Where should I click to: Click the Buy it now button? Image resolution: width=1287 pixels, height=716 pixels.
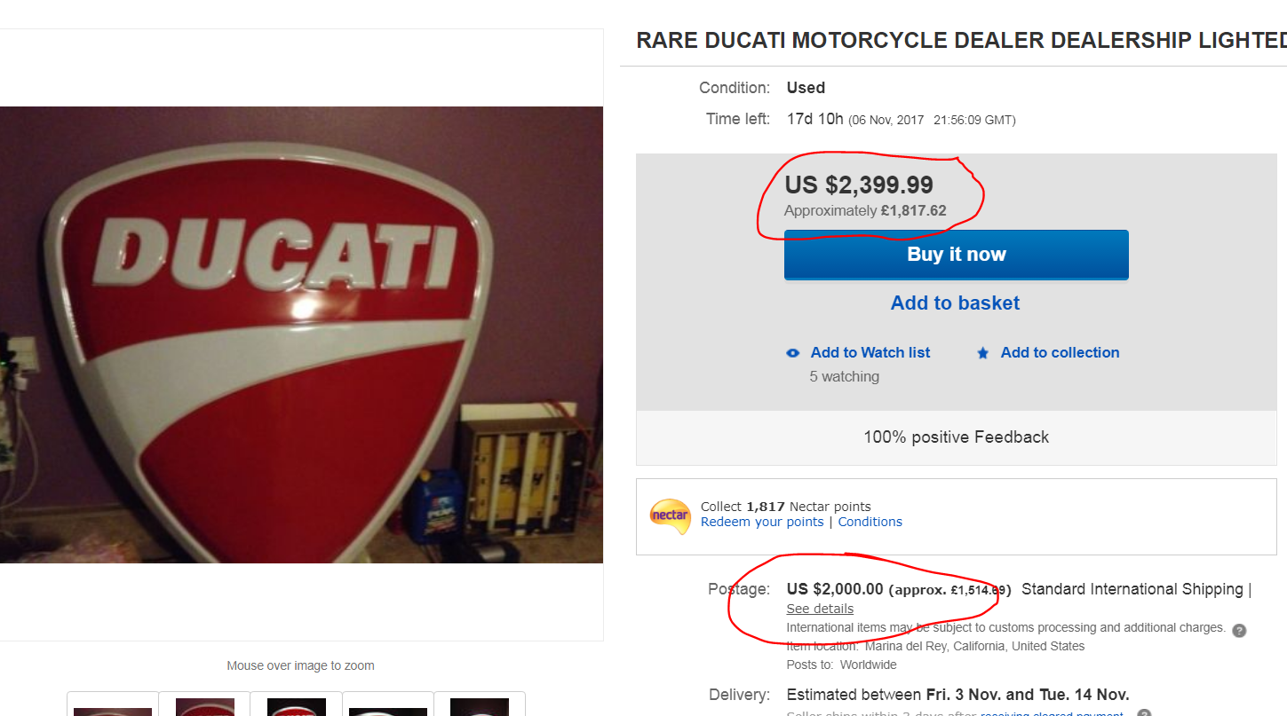click(956, 255)
